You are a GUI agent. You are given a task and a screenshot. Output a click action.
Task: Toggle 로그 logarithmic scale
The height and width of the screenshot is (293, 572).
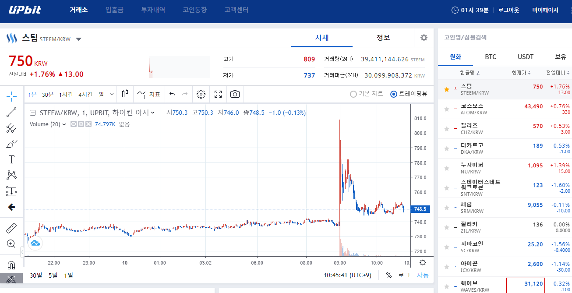coord(404,275)
